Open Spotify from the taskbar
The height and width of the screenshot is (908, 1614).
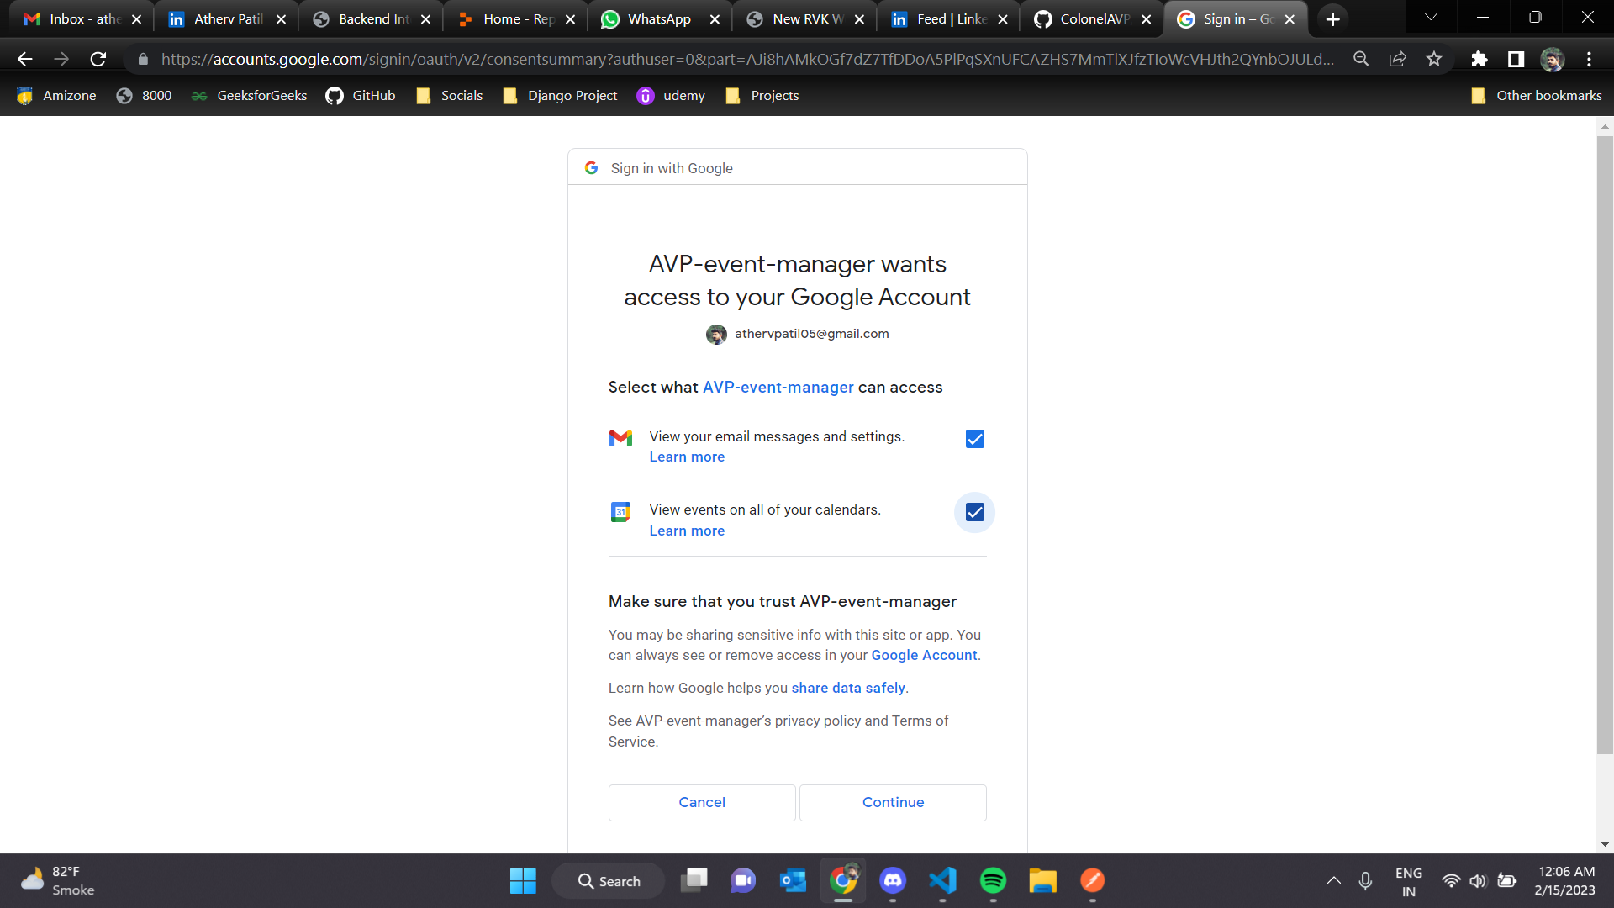(x=993, y=880)
